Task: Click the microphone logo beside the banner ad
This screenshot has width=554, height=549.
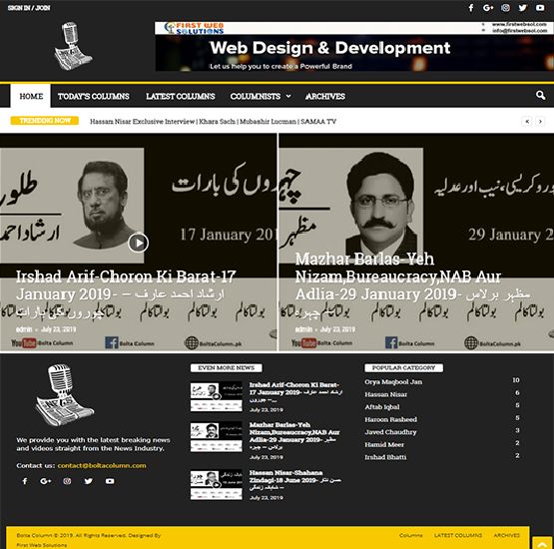Action: pos(73,46)
